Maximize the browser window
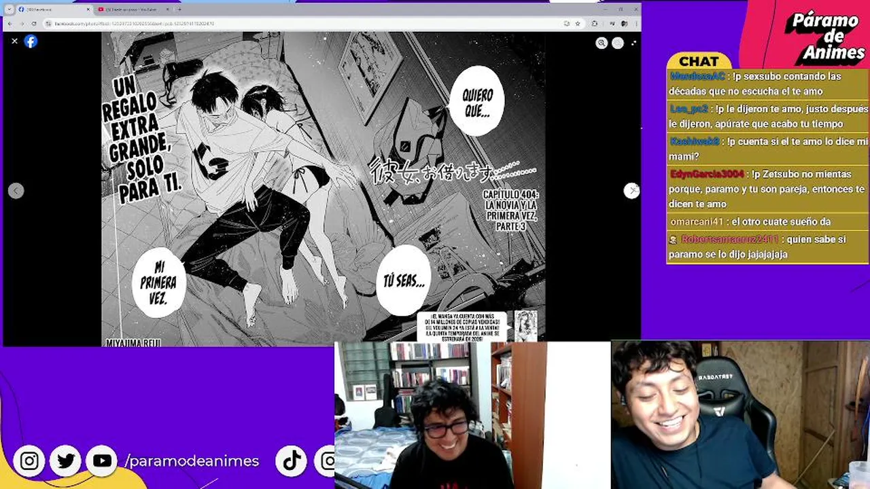The height and width of the screenshot is (489, 870). coord(621,10)
